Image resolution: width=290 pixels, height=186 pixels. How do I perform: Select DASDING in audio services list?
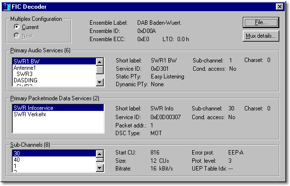coord(54,80)
